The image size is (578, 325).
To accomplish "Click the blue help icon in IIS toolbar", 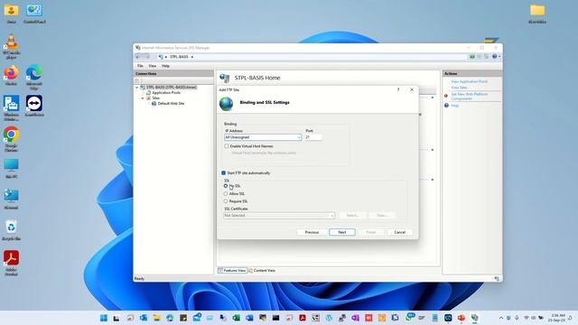I will 495,57.
